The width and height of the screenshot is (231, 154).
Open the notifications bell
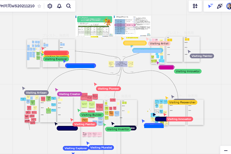(59, 6)
